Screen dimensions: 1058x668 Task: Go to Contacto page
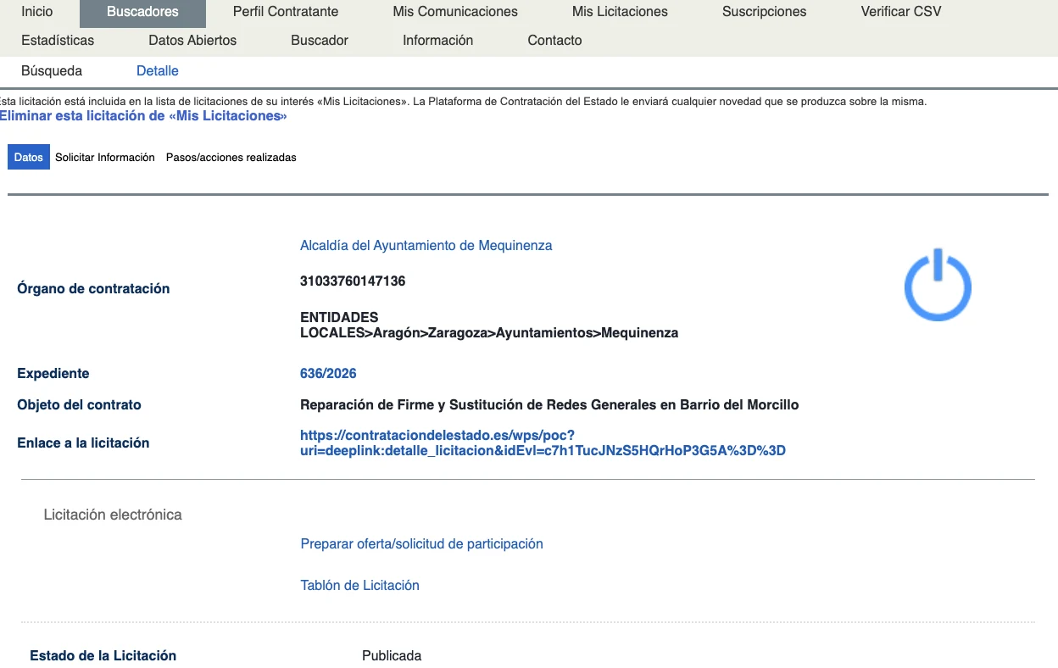coord(554,40)
